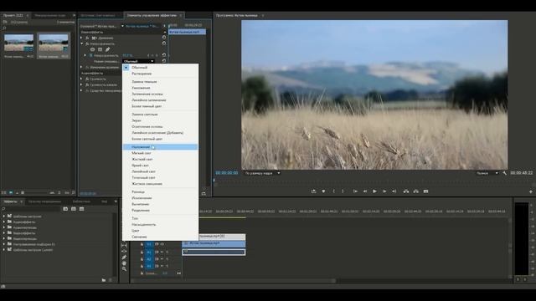Step forward one frame
Viewport: 536px width, 301px height.
click(x=384, y=191)
